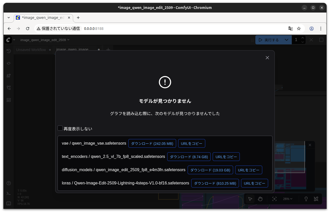Open the model library sidebar icon

click(x=9, y=76)
